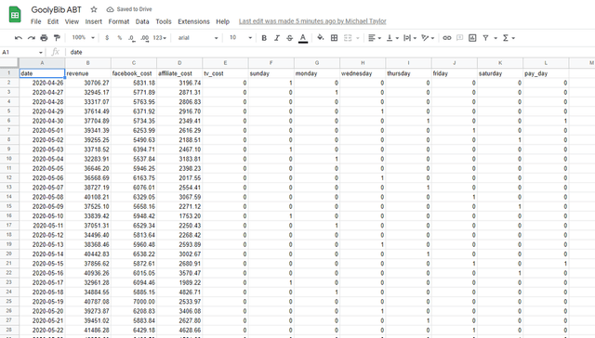Select affiliate cost cell 4826.71
The image size is (595, 338).
click(179, 292)
